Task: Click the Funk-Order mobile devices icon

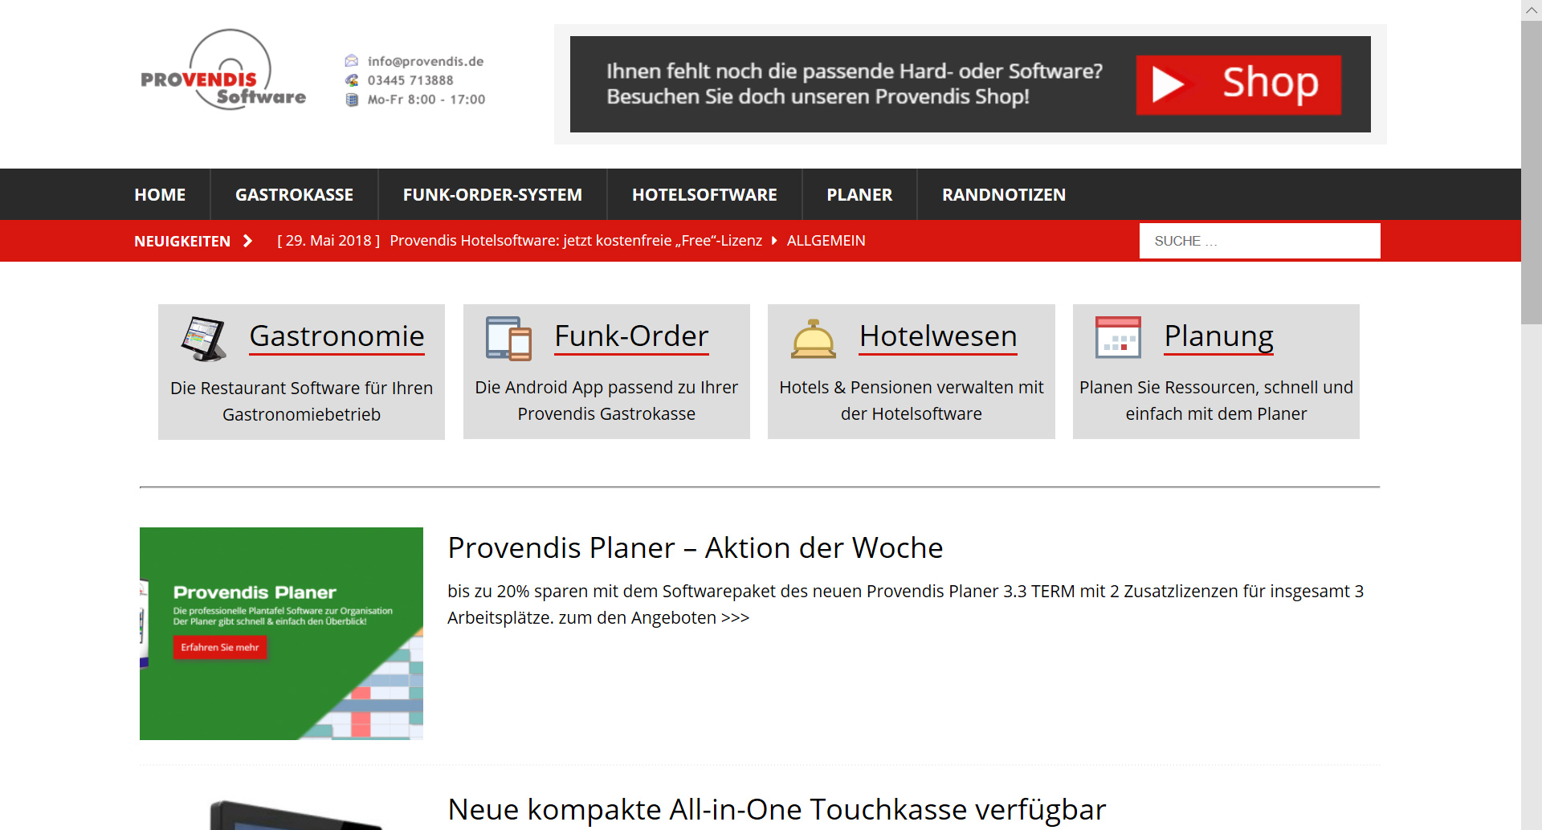Action: pos(509,339)
